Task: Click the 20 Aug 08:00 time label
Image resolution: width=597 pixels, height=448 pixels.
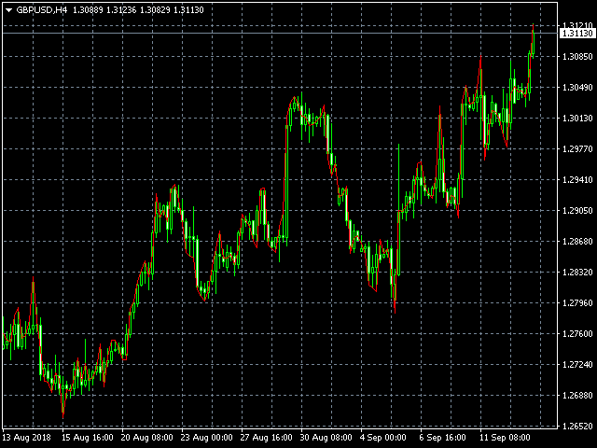Action: click(147, 438)
